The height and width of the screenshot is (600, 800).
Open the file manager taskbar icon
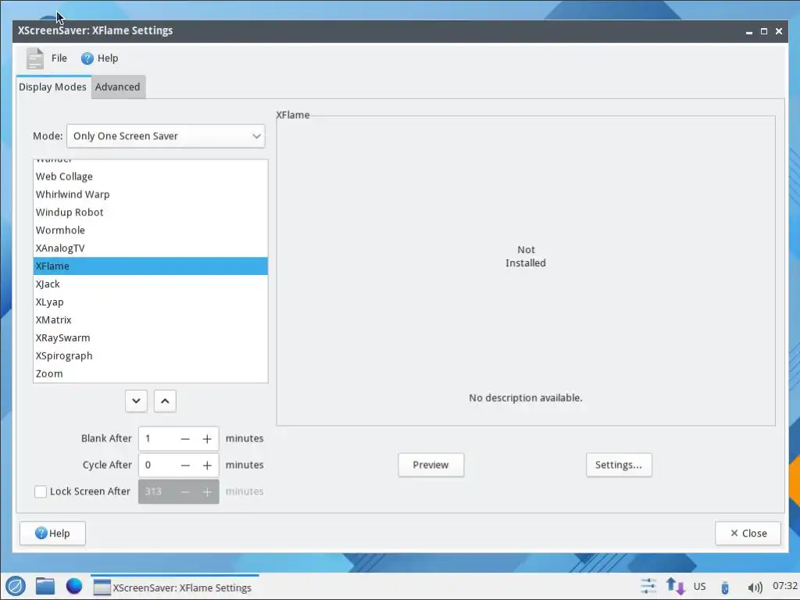(x=45, y=586)
